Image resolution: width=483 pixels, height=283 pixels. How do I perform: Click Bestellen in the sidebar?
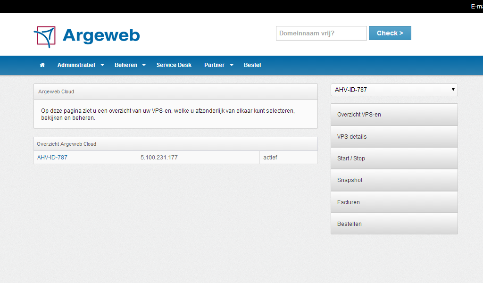pyautogui.click(x=349, y=224)
